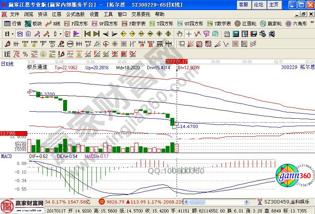Click the percent sign drawing tool
Viewport: 315px width, 214px height.
[25, 54]
